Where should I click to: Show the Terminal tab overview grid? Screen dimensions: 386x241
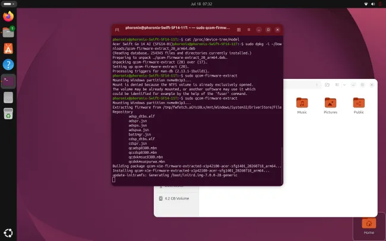[239, 30]
